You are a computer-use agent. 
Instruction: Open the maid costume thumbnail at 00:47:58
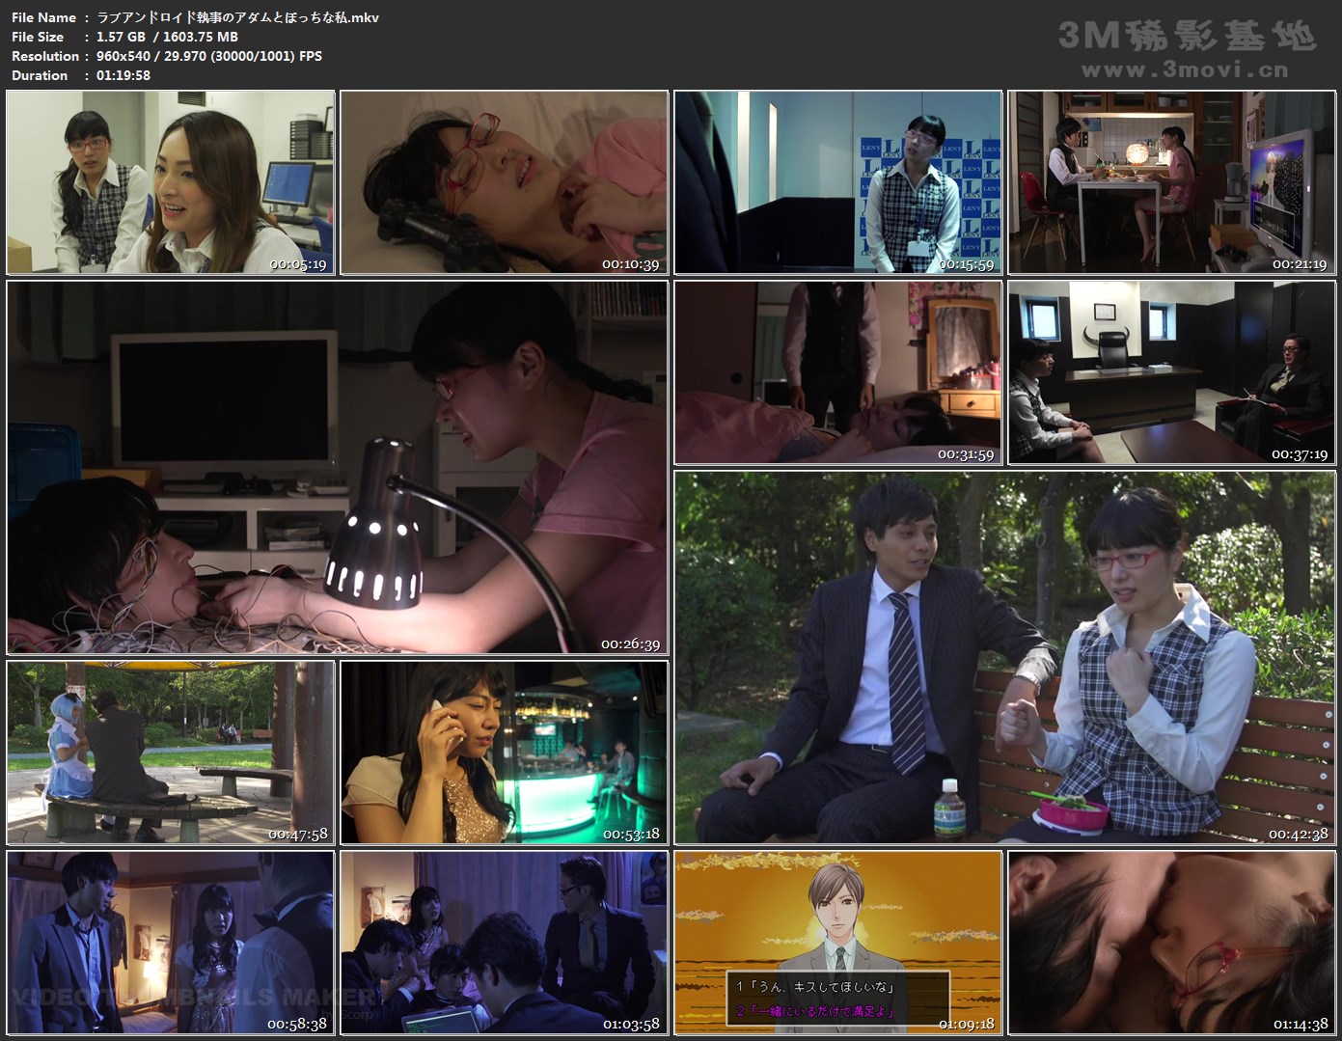(x=170, y=753)
